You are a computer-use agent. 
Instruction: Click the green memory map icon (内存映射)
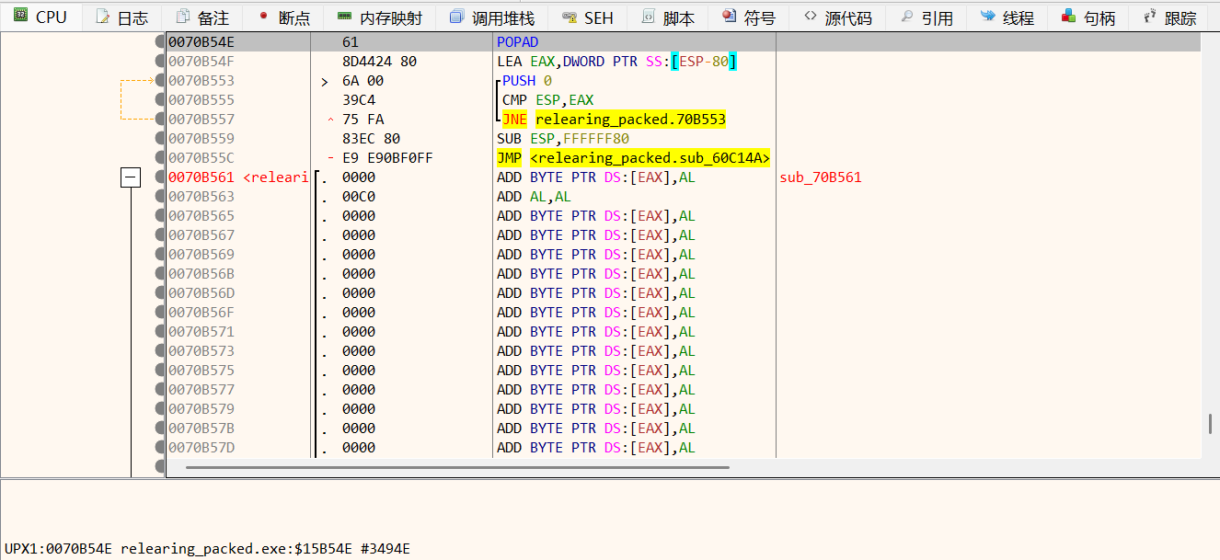pos(344,17)
